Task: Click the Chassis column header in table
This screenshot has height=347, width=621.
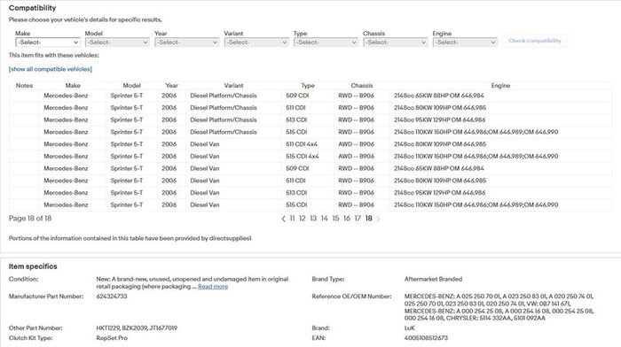Action: 362,85
